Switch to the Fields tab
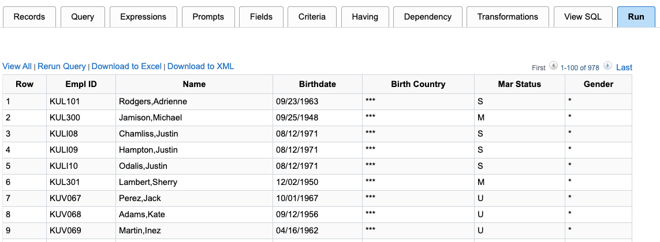 coord(261,17)
